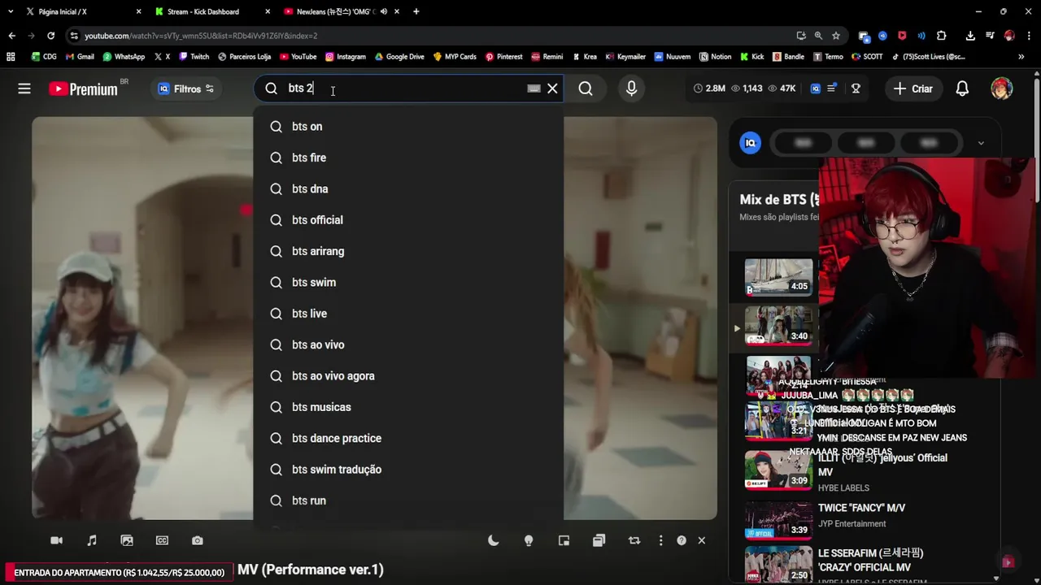The image size is (1041, 585).
Task: Open the Twitch bookmark
Action: coord(194,57)
